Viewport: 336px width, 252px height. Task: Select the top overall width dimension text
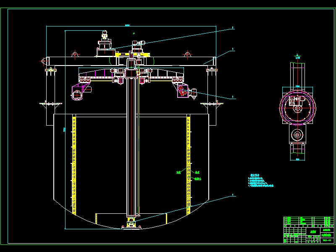(127, 25)
